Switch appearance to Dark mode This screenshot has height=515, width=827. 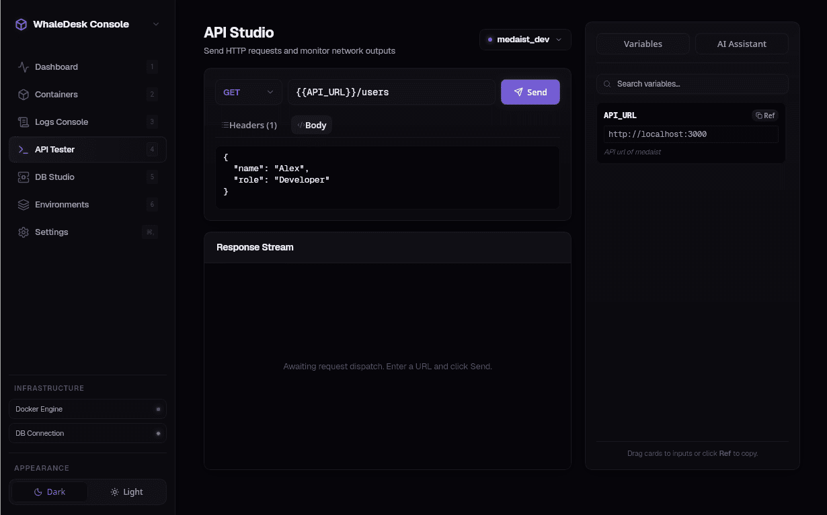click(x=50, y=492)
